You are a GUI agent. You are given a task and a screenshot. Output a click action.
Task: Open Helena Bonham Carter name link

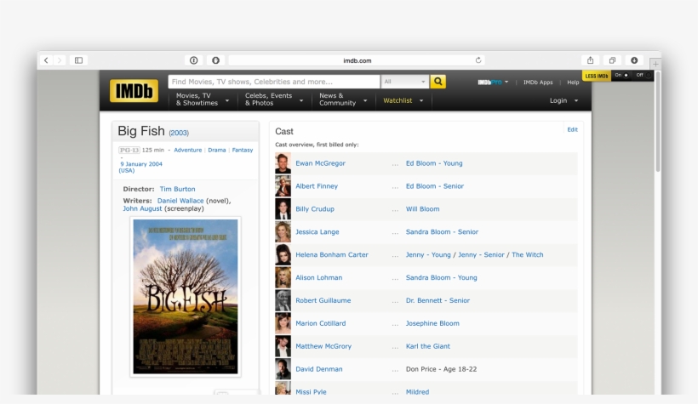click(332, 254)
